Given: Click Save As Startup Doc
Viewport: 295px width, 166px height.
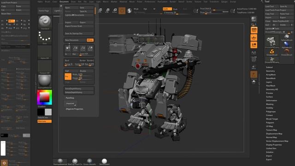Looking at the screenshot, I should [x=79, y=34].
